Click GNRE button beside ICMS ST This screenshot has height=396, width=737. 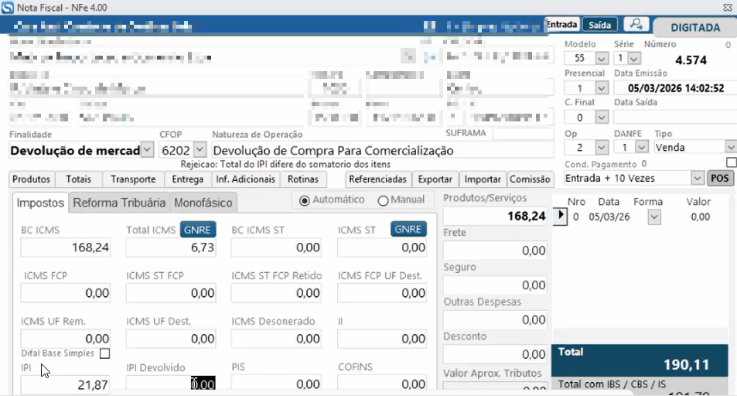click(408, 229)
